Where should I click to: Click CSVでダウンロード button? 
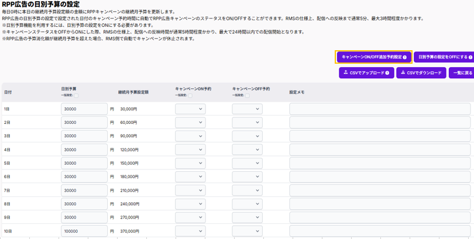click(421, 73)
